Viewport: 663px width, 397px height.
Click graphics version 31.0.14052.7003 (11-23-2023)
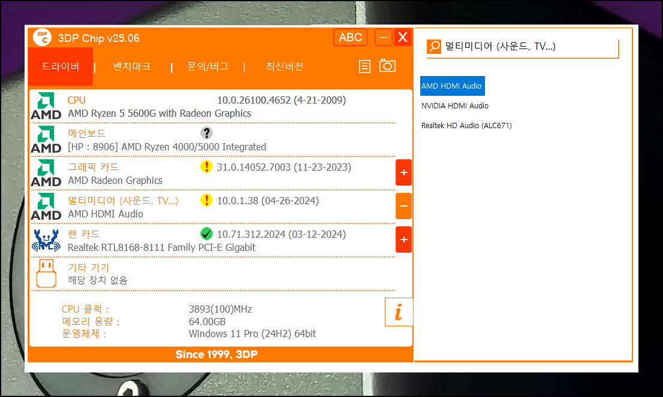tap(284, 167)
